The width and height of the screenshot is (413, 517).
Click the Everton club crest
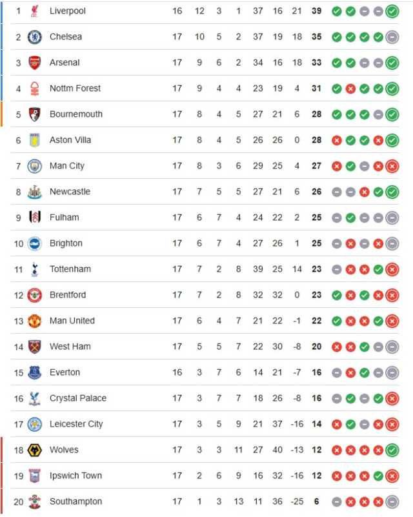(x=35, y=372)
